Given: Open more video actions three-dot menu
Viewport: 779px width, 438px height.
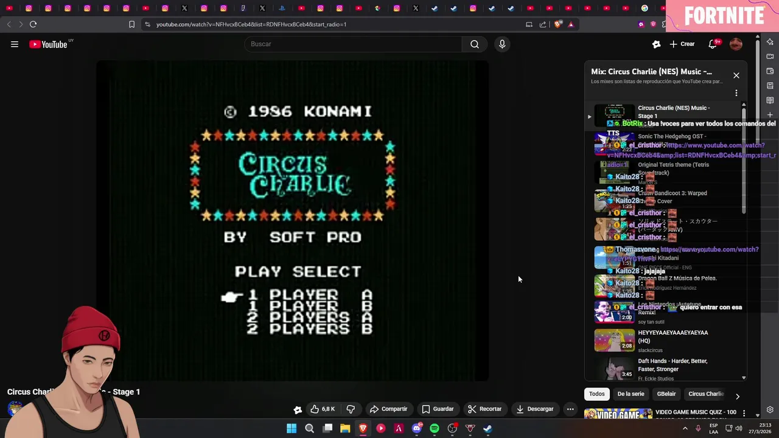Looking at the screenshot, I should (570, 409).
